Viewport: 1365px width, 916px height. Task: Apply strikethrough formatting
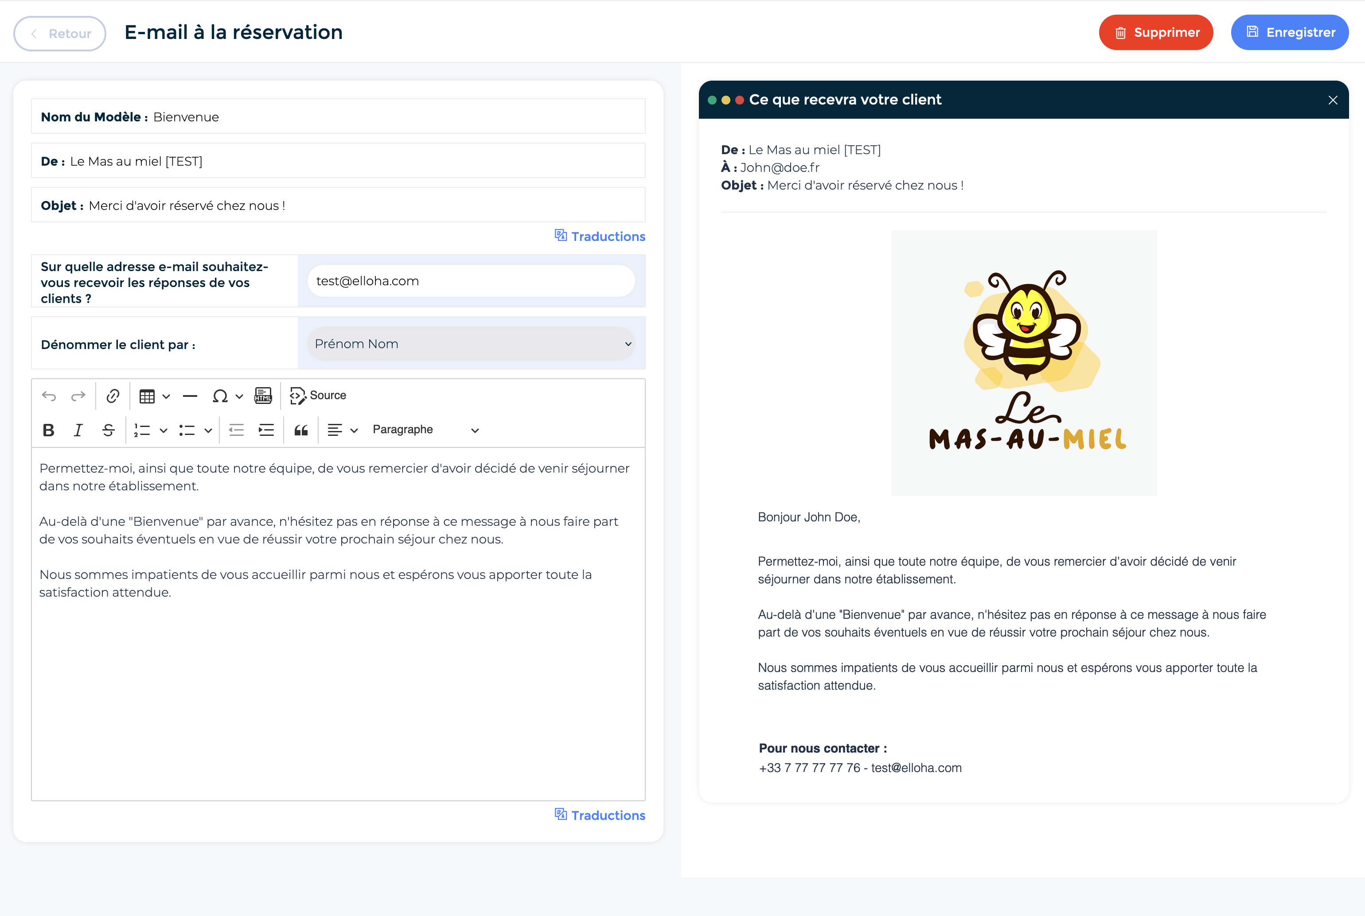[108, 430]
